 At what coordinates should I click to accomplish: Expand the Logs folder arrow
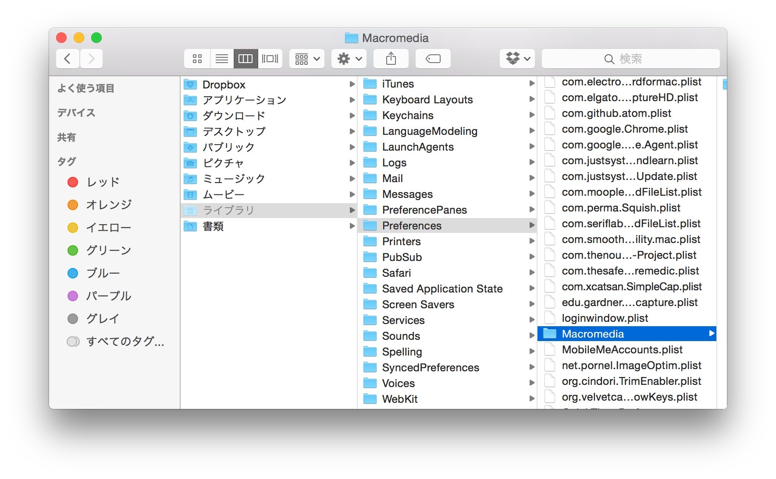click(x=532, y=162)
